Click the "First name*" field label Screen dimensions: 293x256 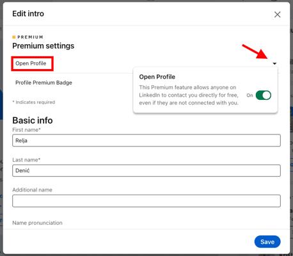pos(26,130)
